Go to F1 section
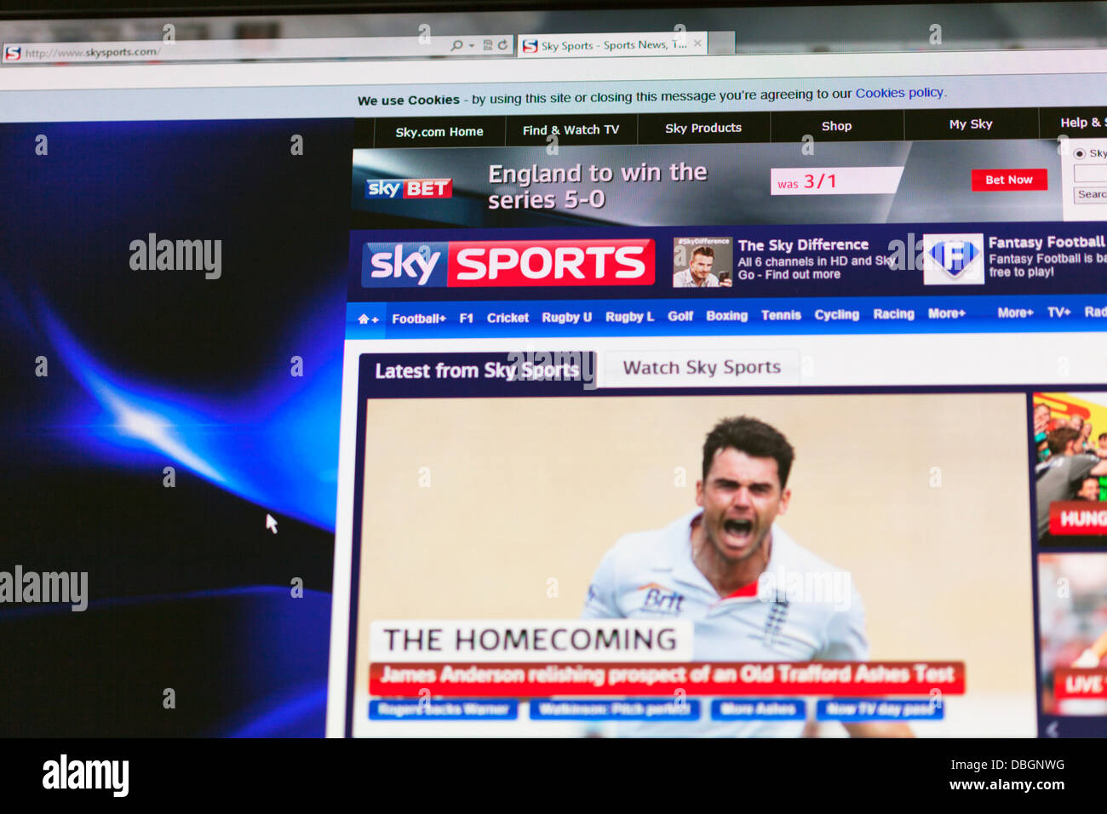Viewport: 1107px width, 814px height. point(467,318)
